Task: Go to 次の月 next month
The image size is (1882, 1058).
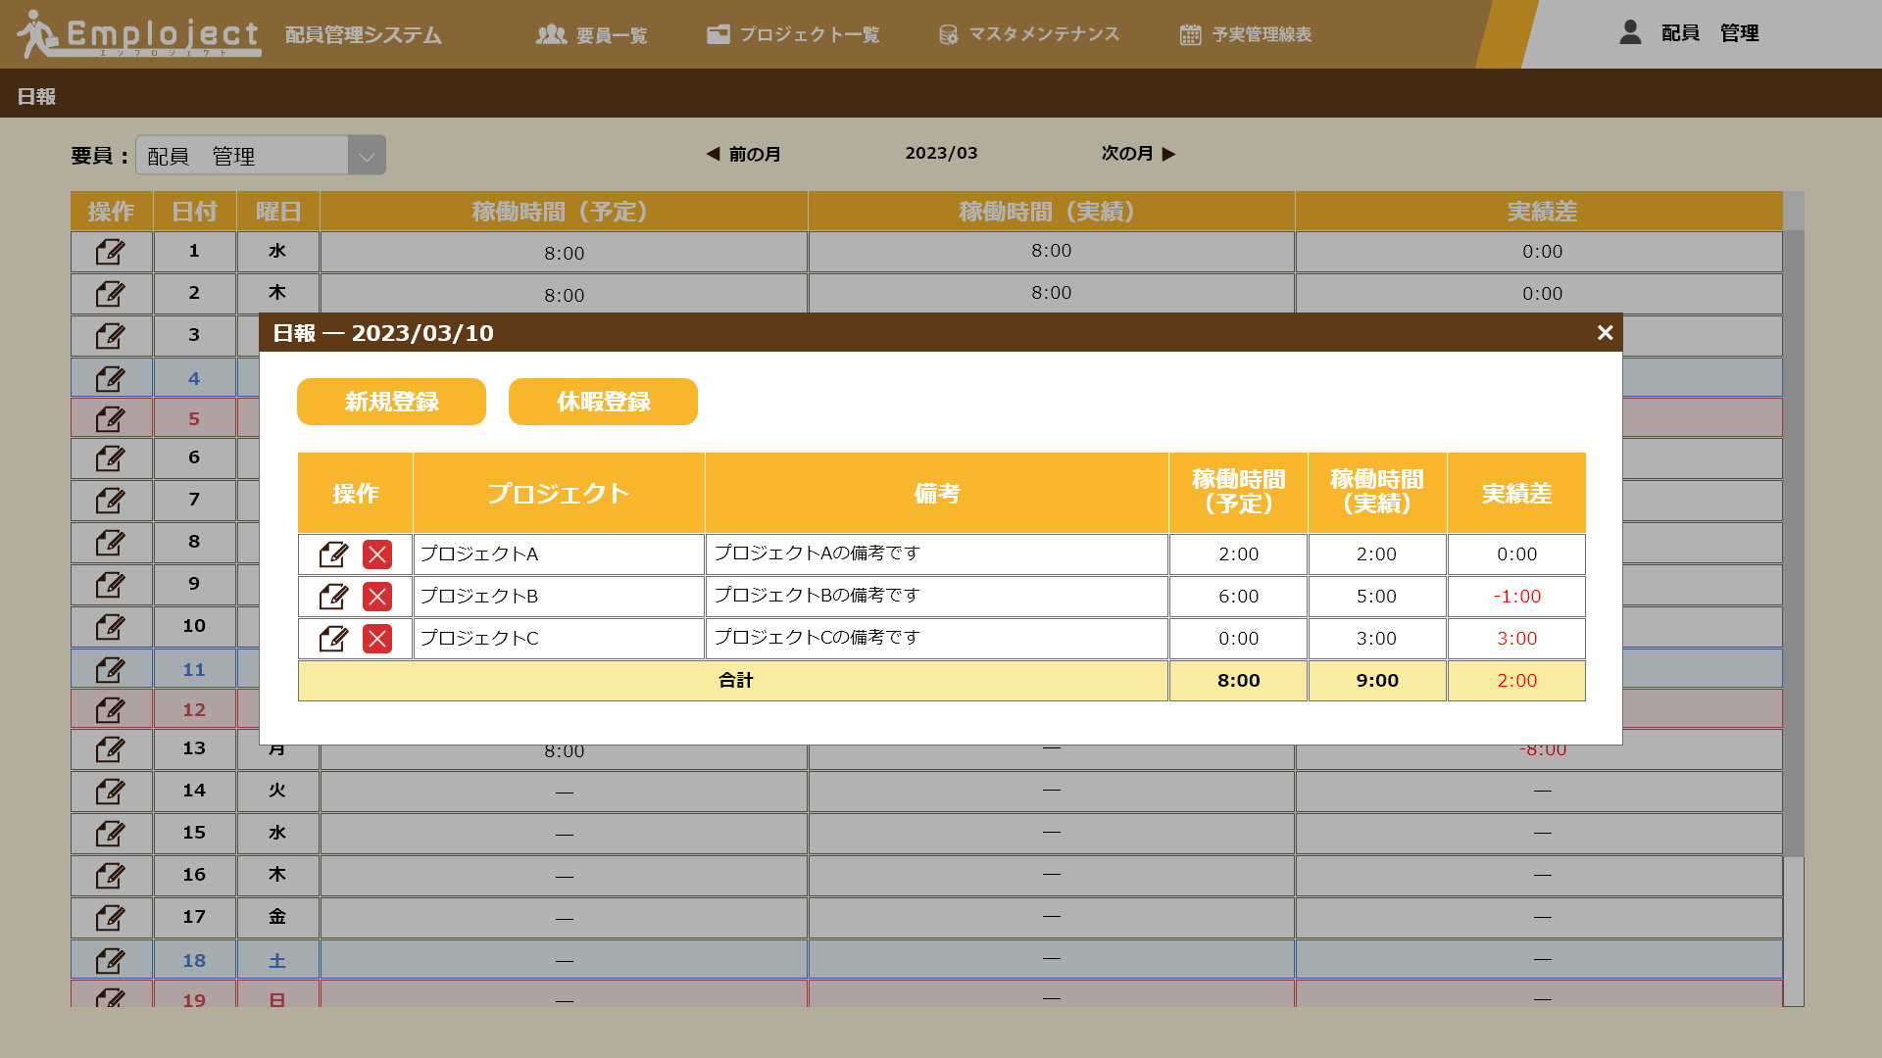Action: pyautogui.click(x=1138, y=154)
